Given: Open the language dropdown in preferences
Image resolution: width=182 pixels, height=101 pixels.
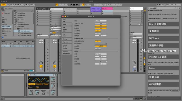Looking at the screenshot, I should (x=101, y=21).
